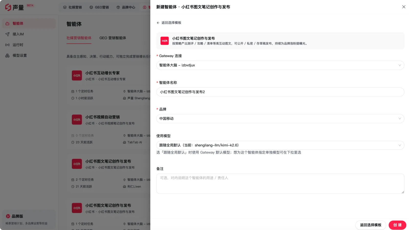Viewport: 409px width, 230px height.
Task: Open the 品牌 dropdown showing 中国移动
Action: coord(280,119)
